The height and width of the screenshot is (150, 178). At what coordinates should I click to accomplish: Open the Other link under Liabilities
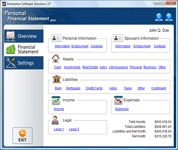tap(141, 88)
